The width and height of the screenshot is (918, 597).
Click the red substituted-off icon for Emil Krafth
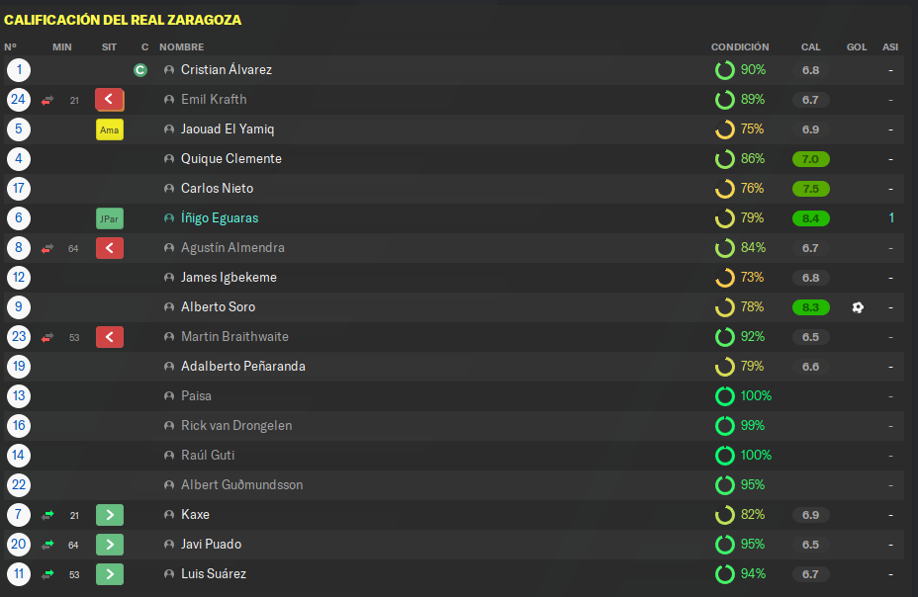coord(110,100)
